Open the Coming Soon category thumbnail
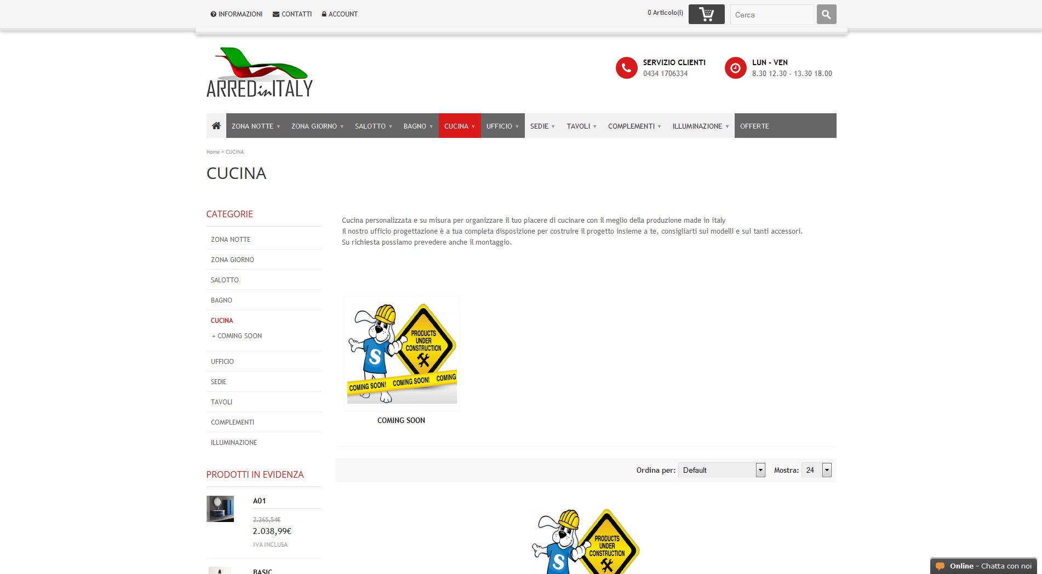The image size is (1042, 574). pos(402,353)
